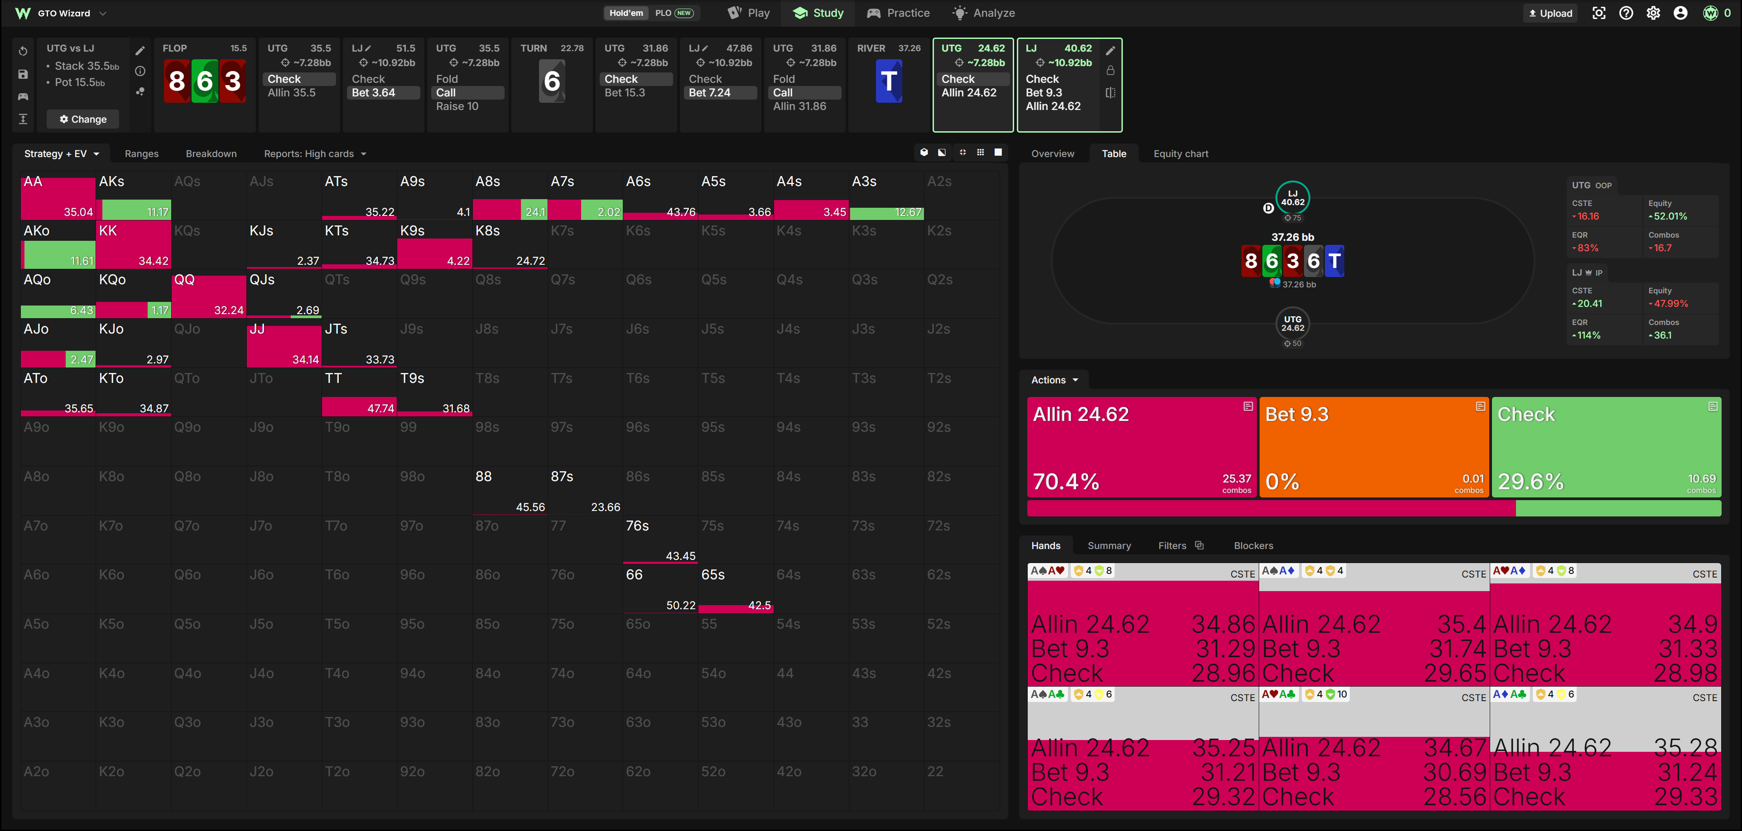1742x831 pixels.
Task: Open the Practice menu item
Action: [898, 13]
